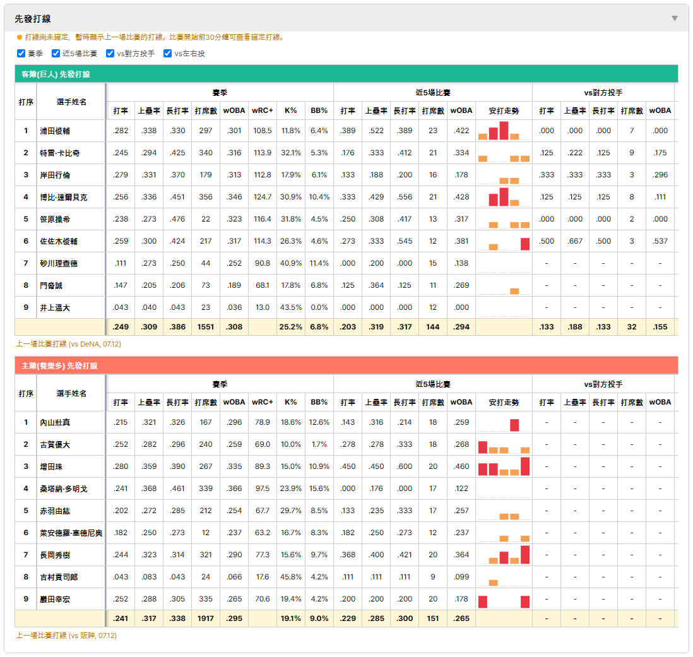Click the hit trend chart for 嚴田幸宏
Image resolution: width=693 pixels, height=657 pixels.
[504, 599]
